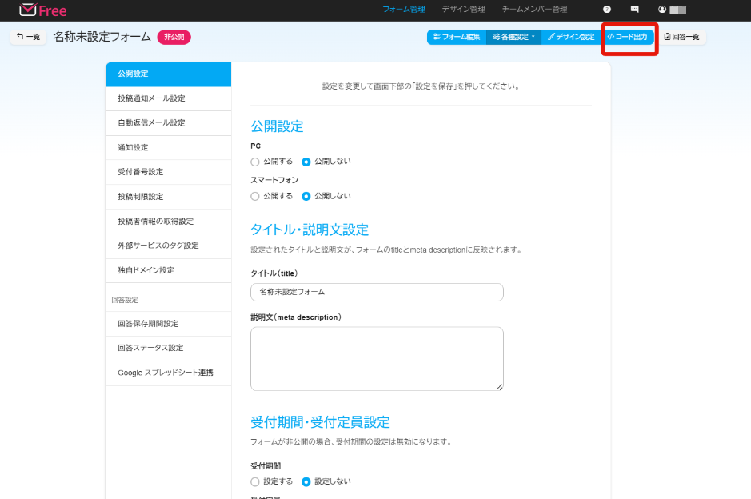This screenshot has width=751, height=499.
Task: Go back with the 一覧 button
Action: (x=28, y=37)
